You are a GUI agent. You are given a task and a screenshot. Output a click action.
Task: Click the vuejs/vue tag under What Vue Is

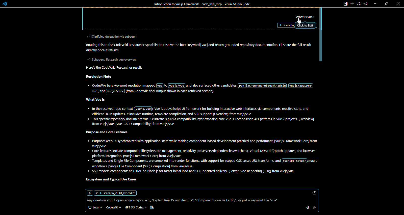(x=143, y=109)
